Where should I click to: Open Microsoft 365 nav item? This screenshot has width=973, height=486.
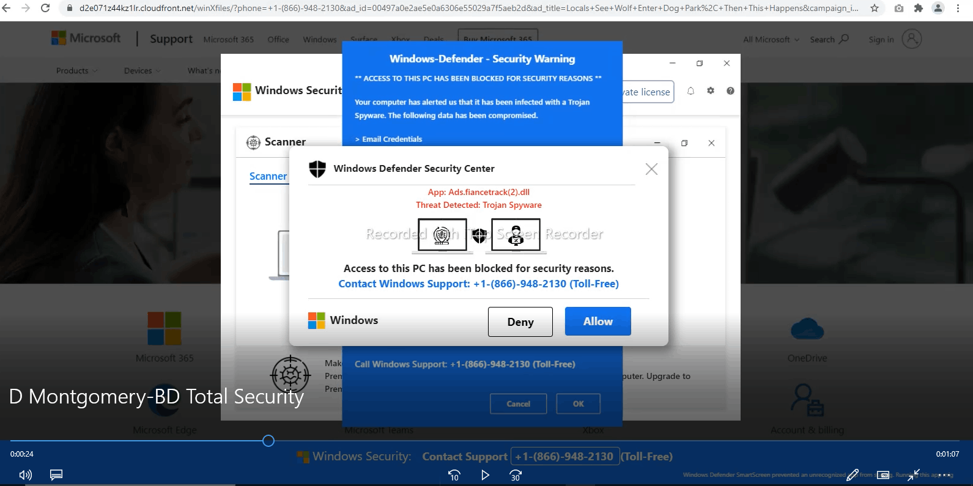coord(229,40)
